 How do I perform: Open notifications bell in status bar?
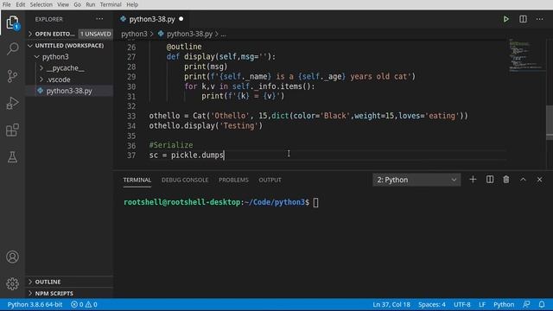pyautogui.click(x=542, y=304)
